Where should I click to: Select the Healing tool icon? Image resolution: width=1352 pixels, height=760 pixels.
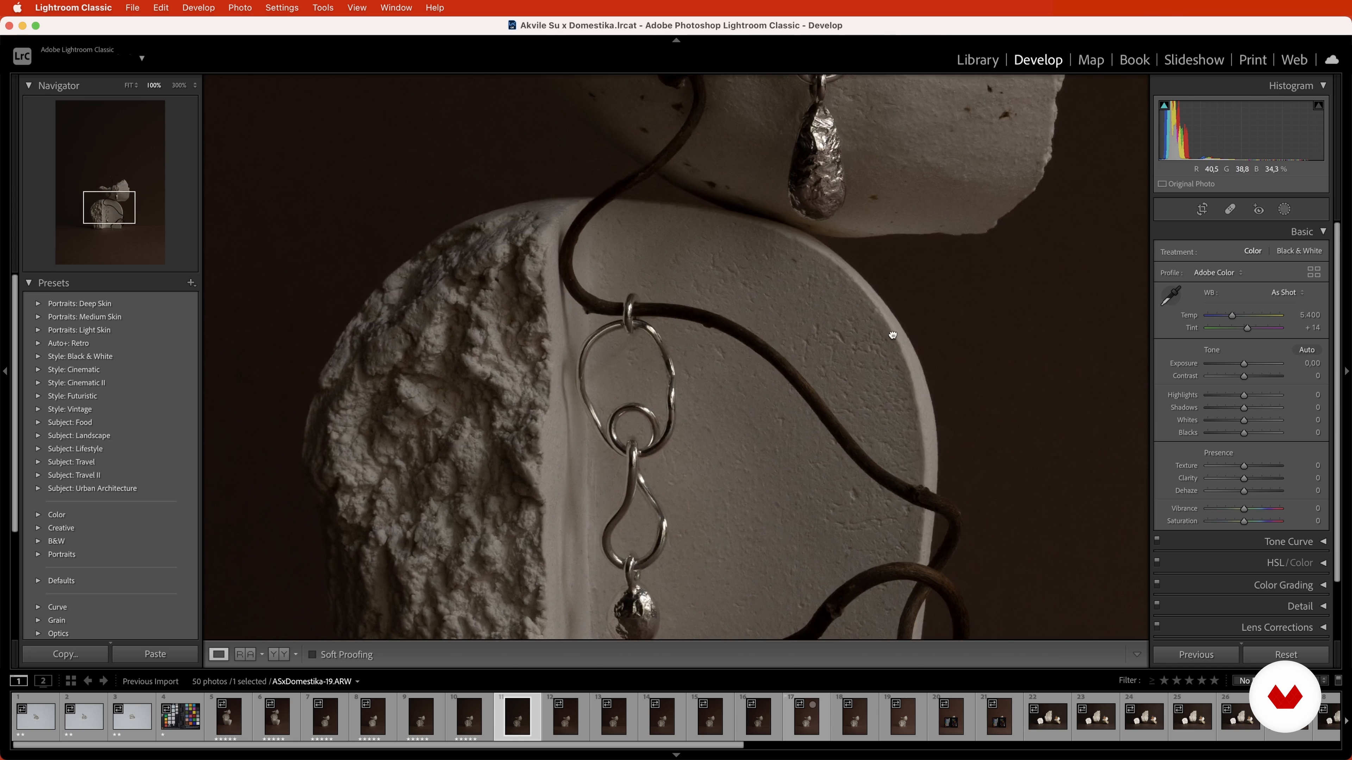click(x=1230, y=210)
